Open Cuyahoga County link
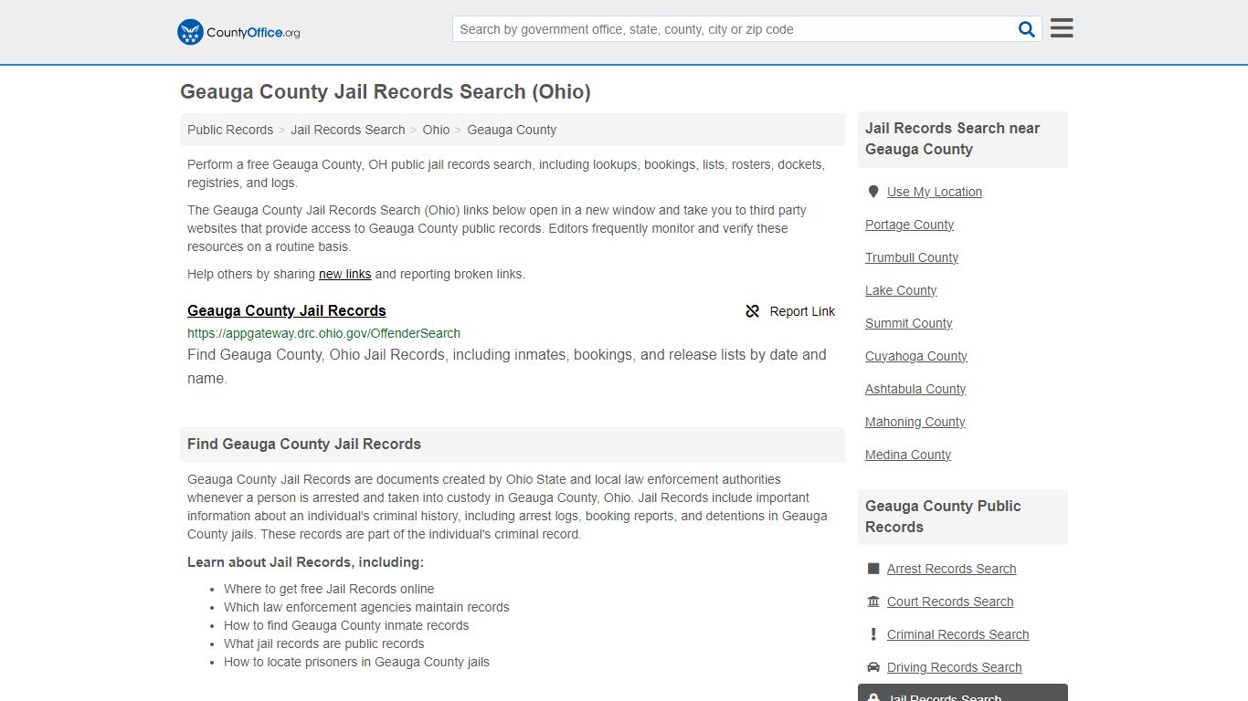Viewport: 1248px width, 701px height. (x=915, y=356)
